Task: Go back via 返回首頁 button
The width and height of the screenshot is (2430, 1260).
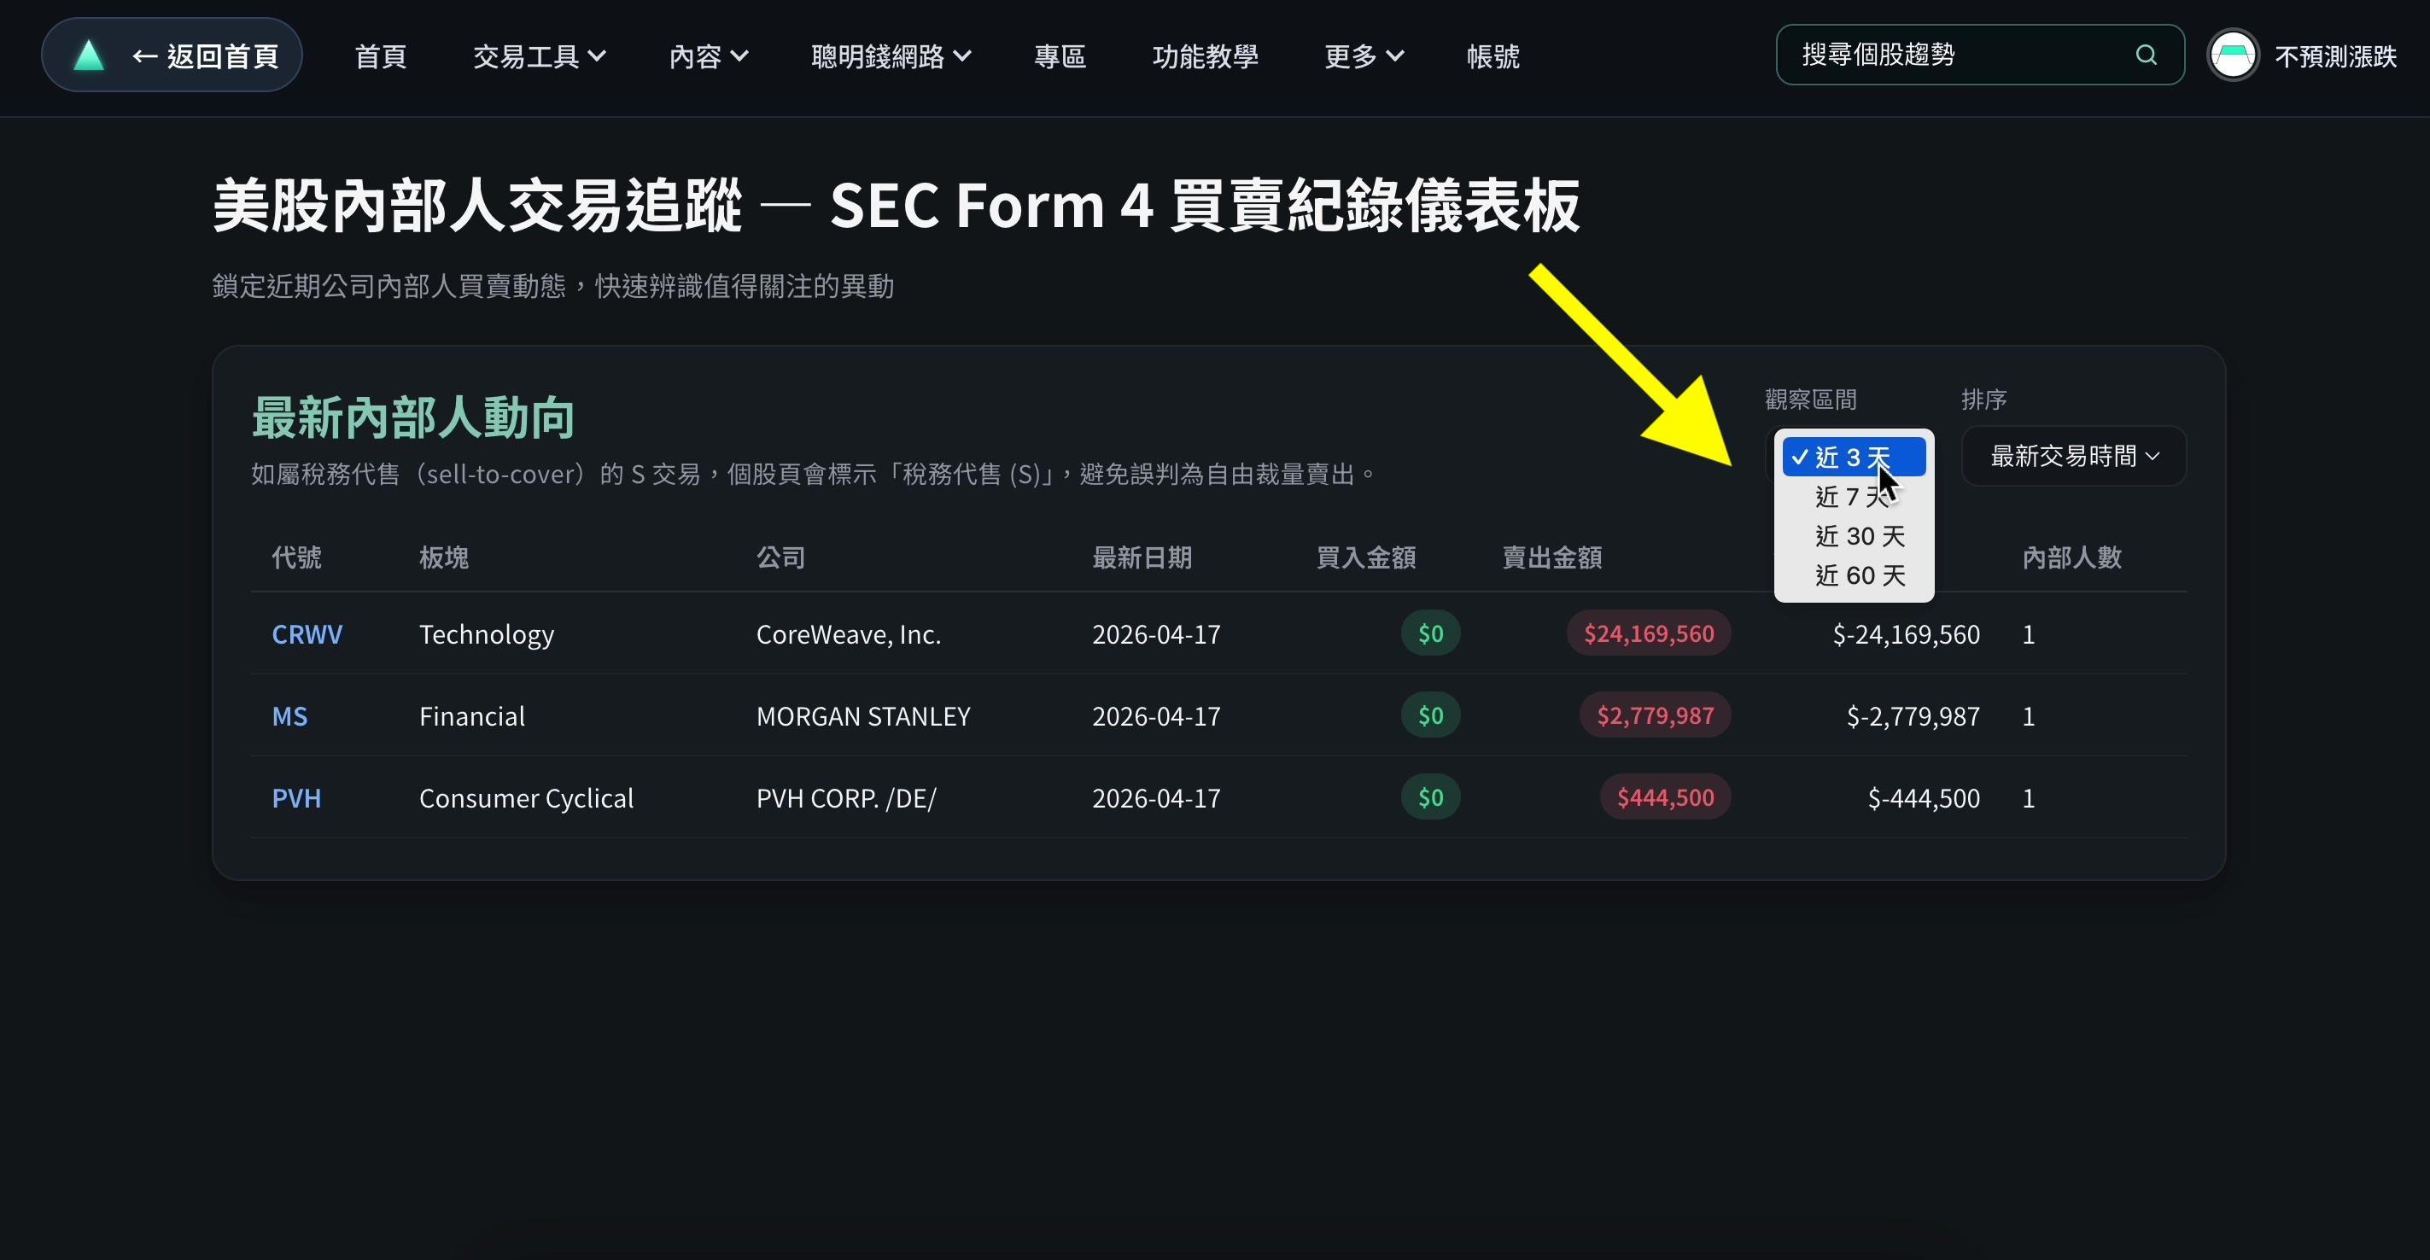Action: click(x=172, y=55)
